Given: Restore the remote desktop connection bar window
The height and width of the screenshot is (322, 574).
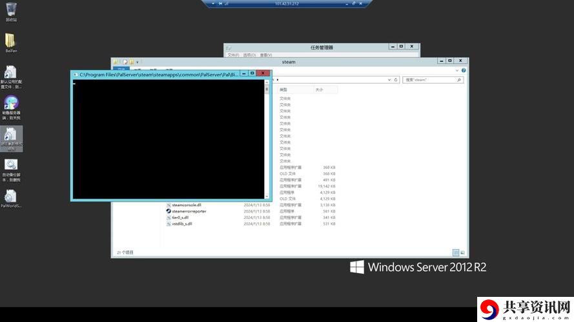Looking at the screenshot, I should (x=354, y=3).
